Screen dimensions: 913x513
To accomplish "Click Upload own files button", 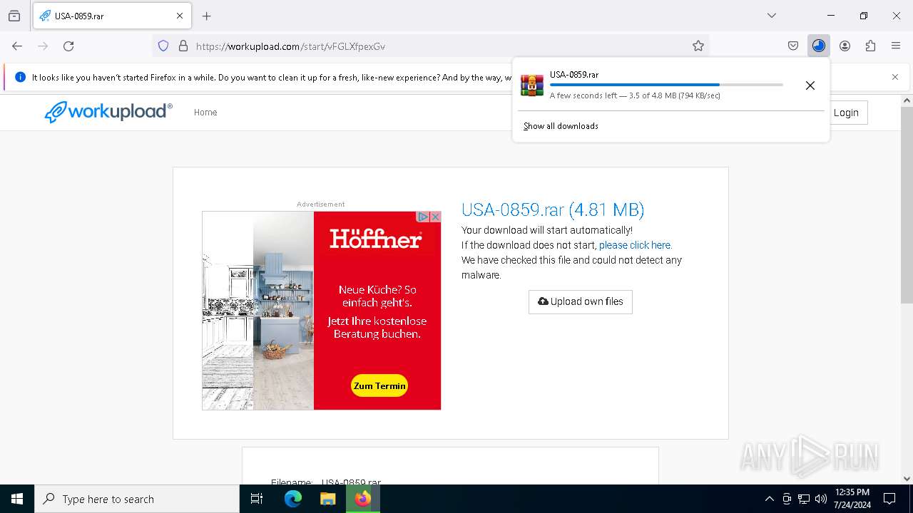I will [581, 301].
